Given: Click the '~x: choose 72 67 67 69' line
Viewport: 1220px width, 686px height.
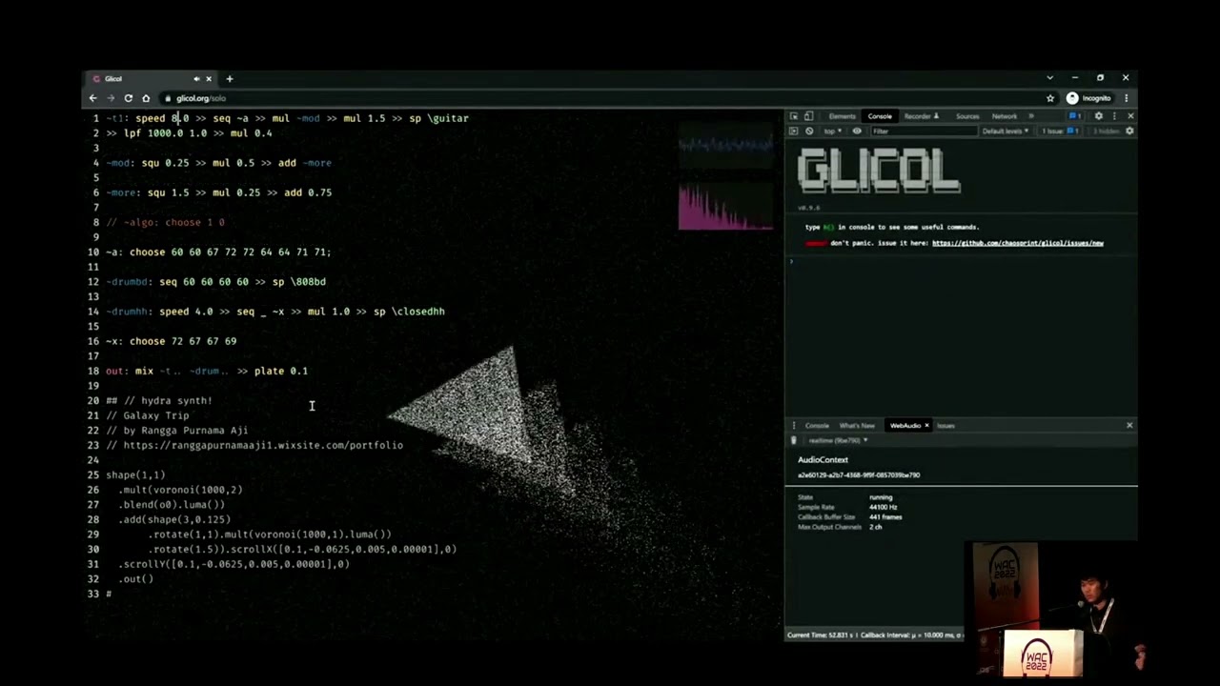Looking at the screenshot, I should pos(171,341).
